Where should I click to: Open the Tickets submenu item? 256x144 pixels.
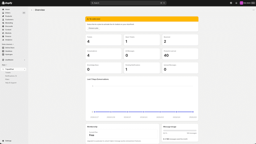(x=8, y=73)
